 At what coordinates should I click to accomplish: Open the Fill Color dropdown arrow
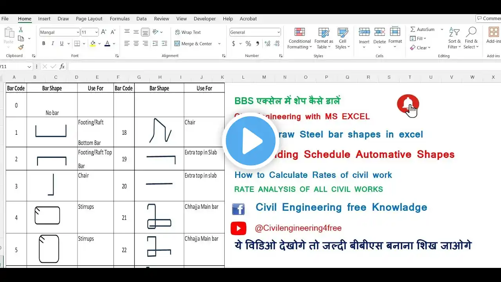[99, 43]
